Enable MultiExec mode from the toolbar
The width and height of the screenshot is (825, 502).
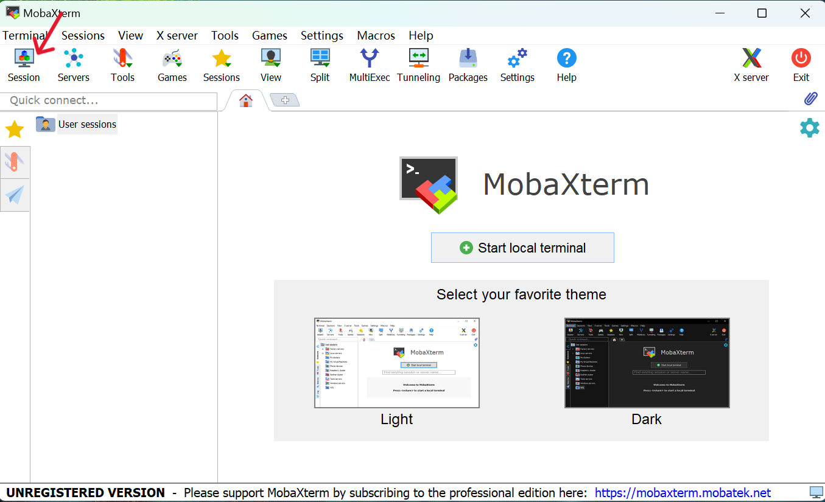click(370, 66)
